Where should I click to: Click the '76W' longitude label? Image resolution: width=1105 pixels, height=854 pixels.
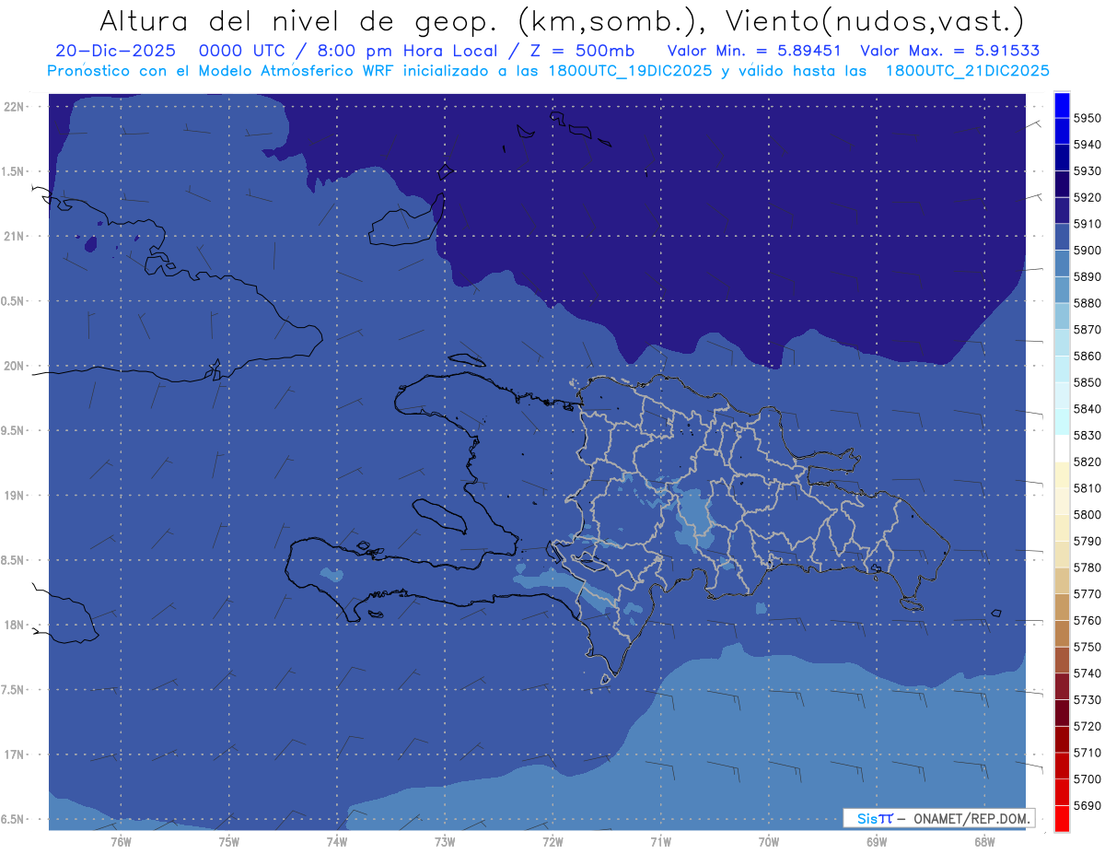[121, 842]
